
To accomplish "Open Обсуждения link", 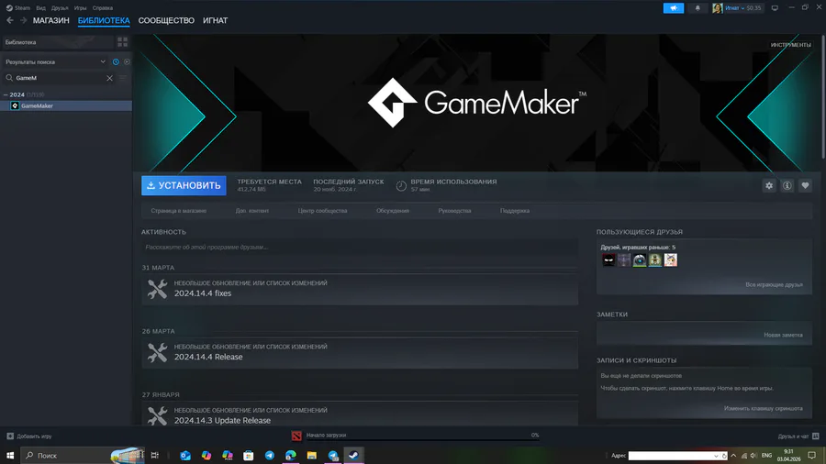I will 393,210.
